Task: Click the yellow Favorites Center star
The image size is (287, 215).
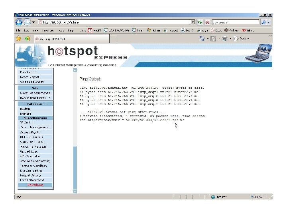Action: (18, 39)
